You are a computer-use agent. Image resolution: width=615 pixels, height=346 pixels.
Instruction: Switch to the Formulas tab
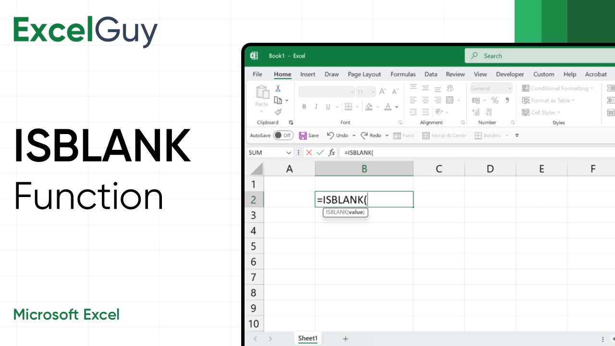[x=403, y=74]
